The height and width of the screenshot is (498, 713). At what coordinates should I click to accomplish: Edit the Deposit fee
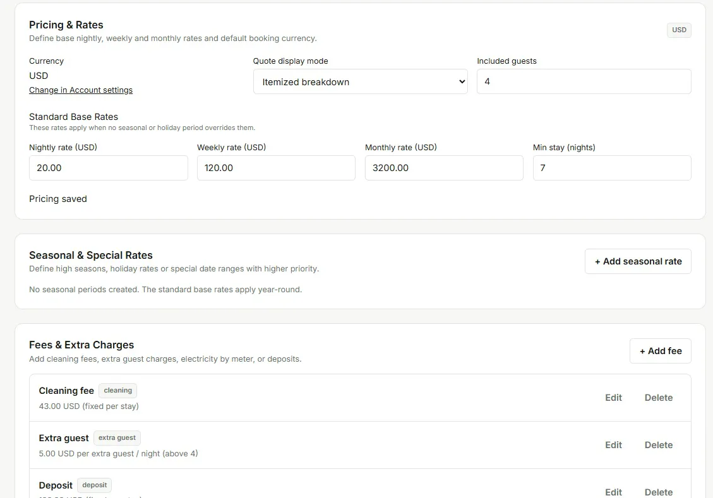pos(613,492)
